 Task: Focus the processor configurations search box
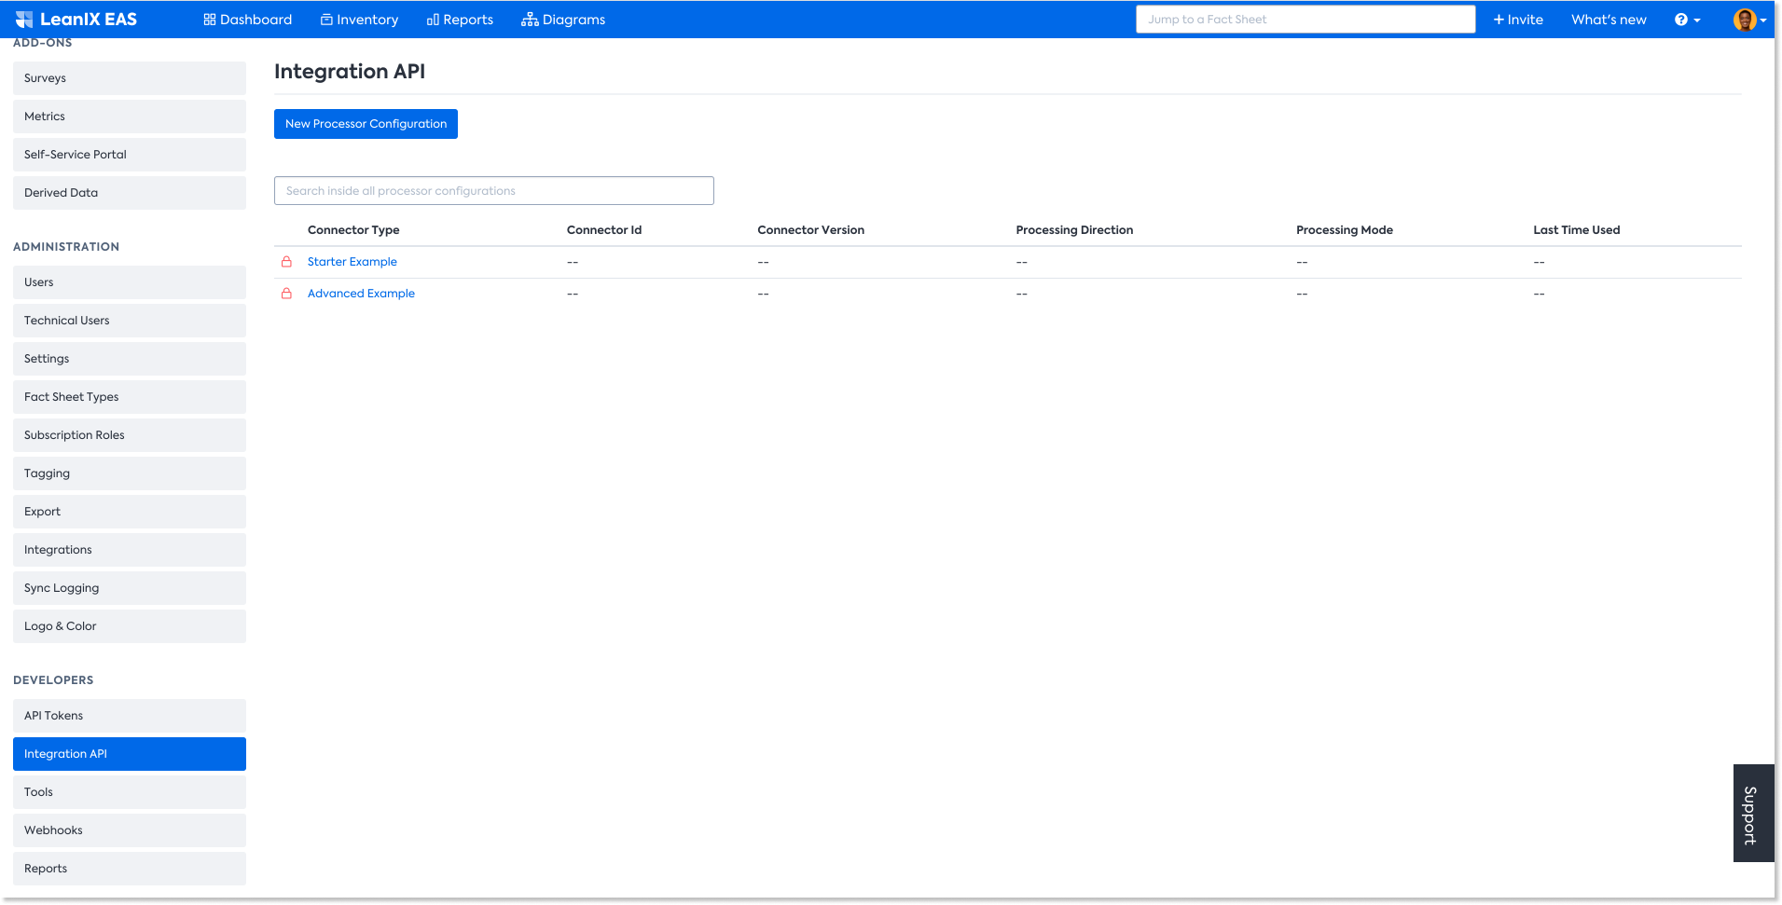(x=494, y=191)
